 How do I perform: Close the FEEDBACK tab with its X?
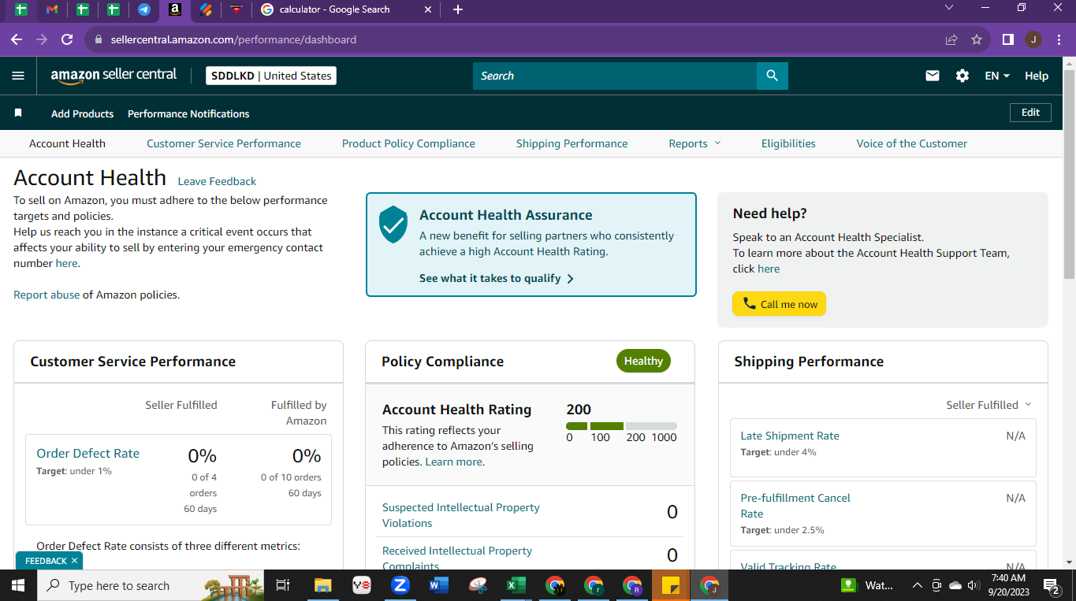[x=74, y=561]
